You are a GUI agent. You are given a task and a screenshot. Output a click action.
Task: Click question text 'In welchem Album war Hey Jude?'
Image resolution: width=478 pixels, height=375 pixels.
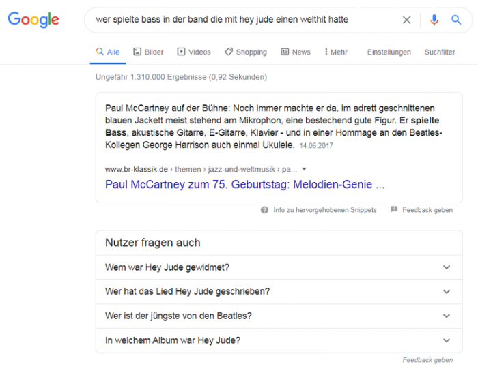[173, 340]
